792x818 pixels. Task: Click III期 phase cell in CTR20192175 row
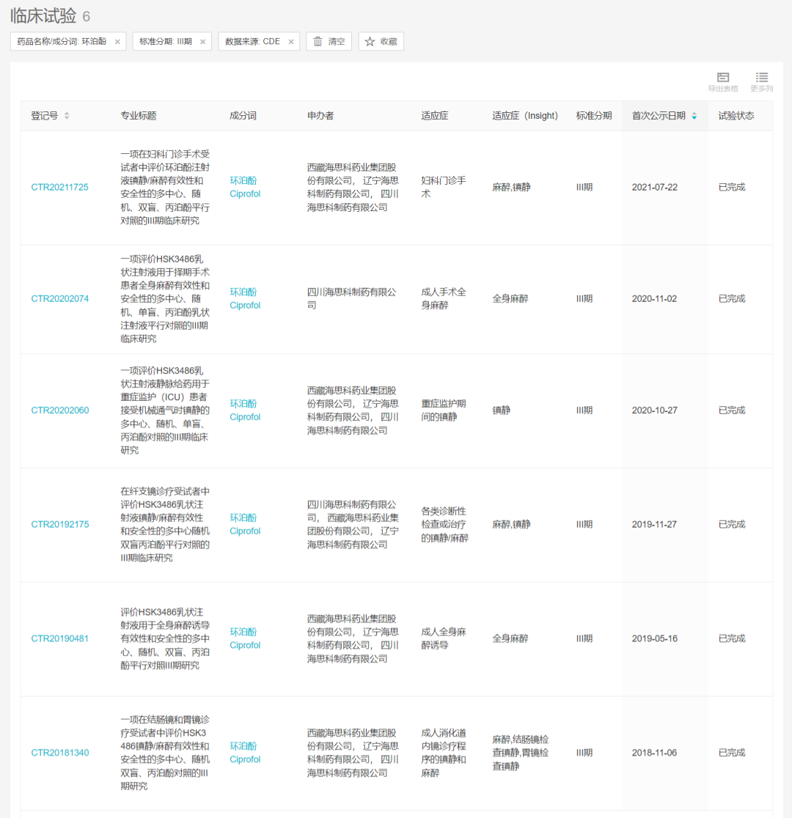click(x=584, y=524)
